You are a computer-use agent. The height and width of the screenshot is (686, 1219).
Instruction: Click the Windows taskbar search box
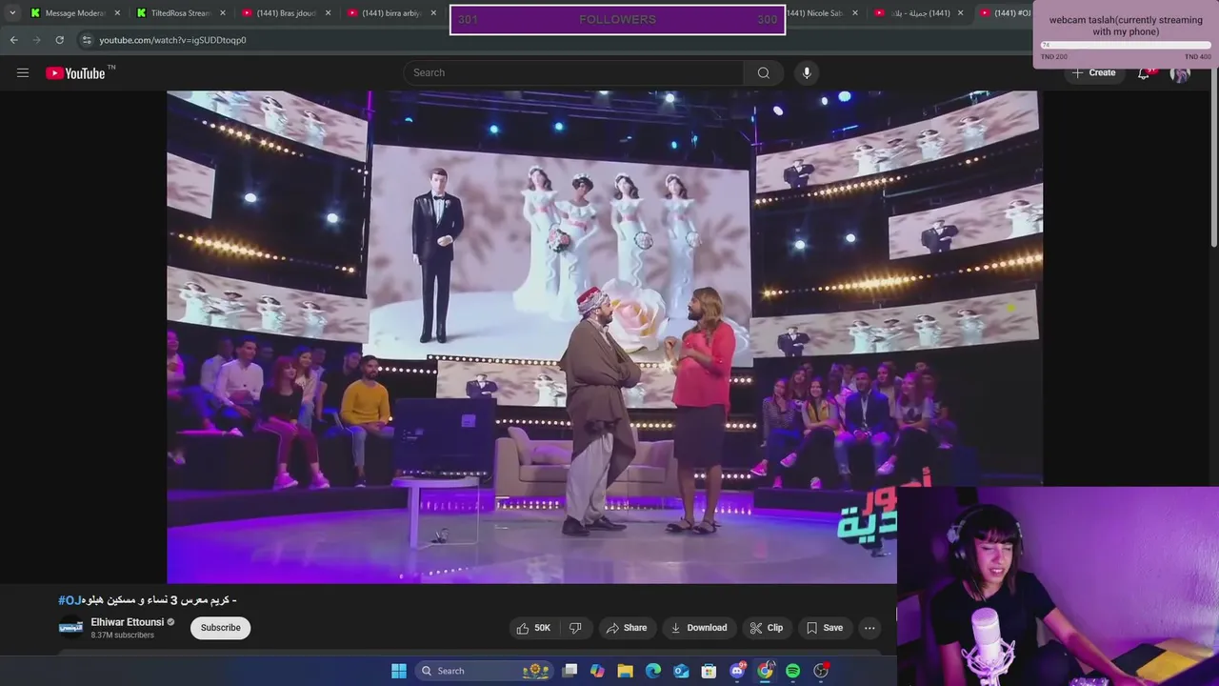tap(486, 671)
